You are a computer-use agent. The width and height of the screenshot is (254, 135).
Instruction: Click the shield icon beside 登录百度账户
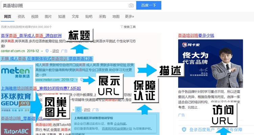pos(184,129)
